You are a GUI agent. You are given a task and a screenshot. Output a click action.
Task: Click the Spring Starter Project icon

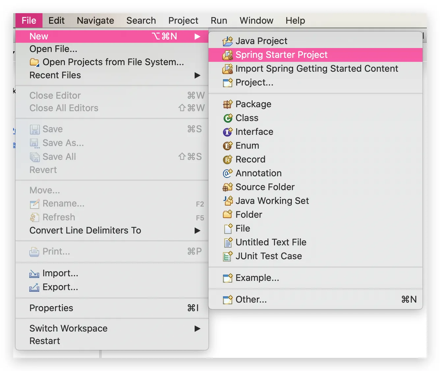pos(228,55)
